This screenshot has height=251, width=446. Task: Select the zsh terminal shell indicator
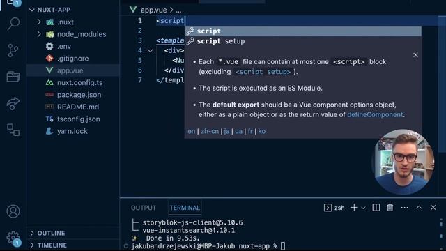tap(334, 208)
